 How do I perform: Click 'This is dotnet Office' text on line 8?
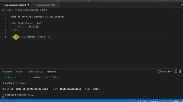tap(31, 37)
